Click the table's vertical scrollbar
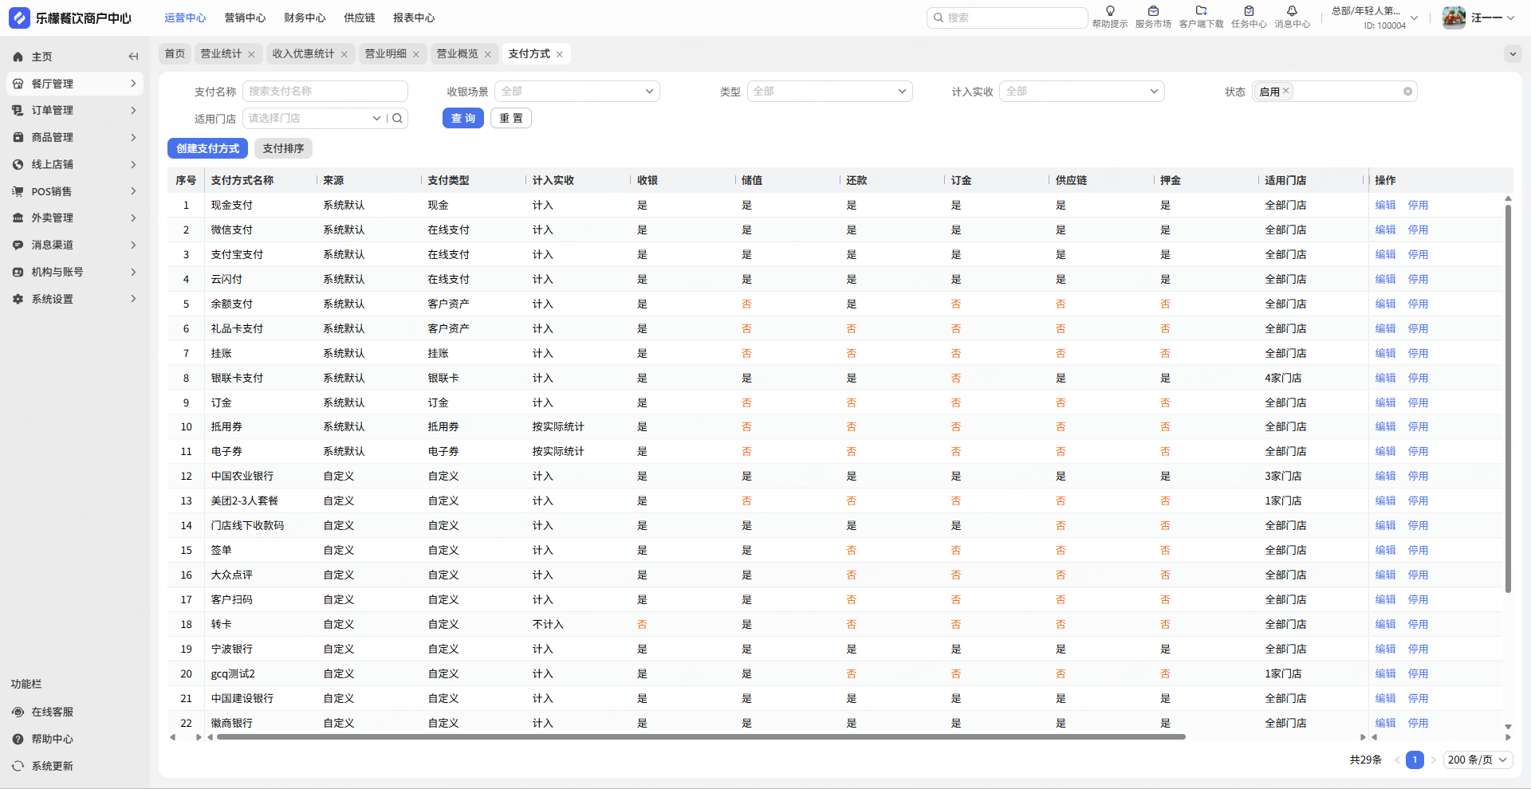1531x789 pixels. point(1508,398)
